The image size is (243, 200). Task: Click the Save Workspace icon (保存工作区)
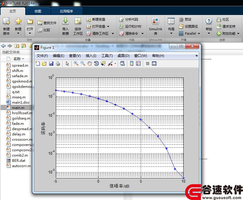[78, 21]
